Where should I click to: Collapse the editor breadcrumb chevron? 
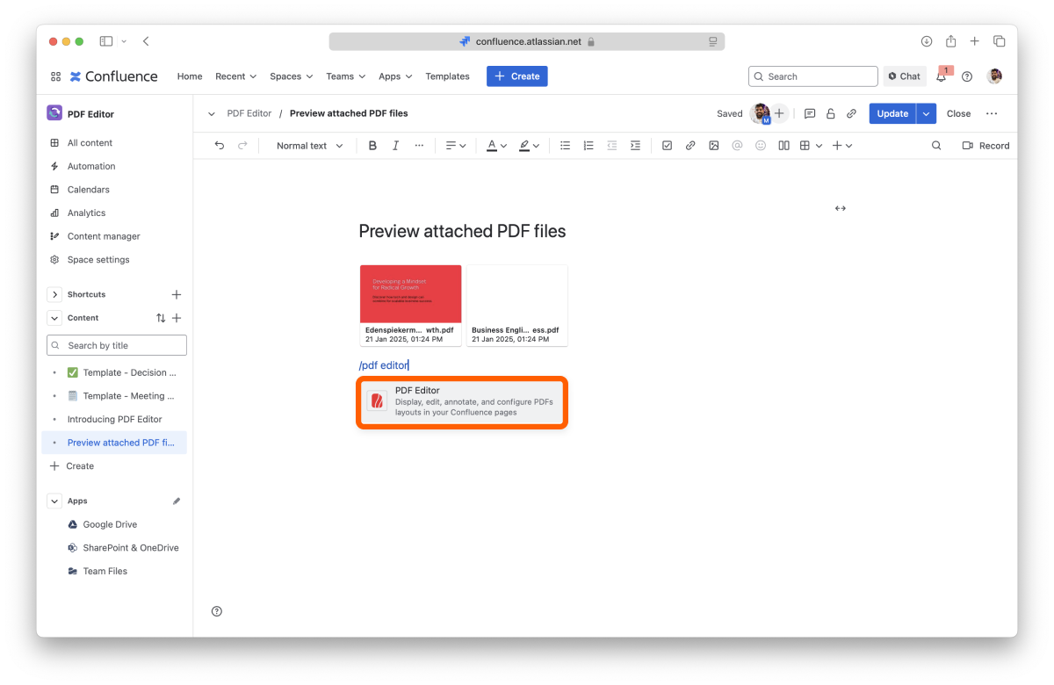coord(212,114)
